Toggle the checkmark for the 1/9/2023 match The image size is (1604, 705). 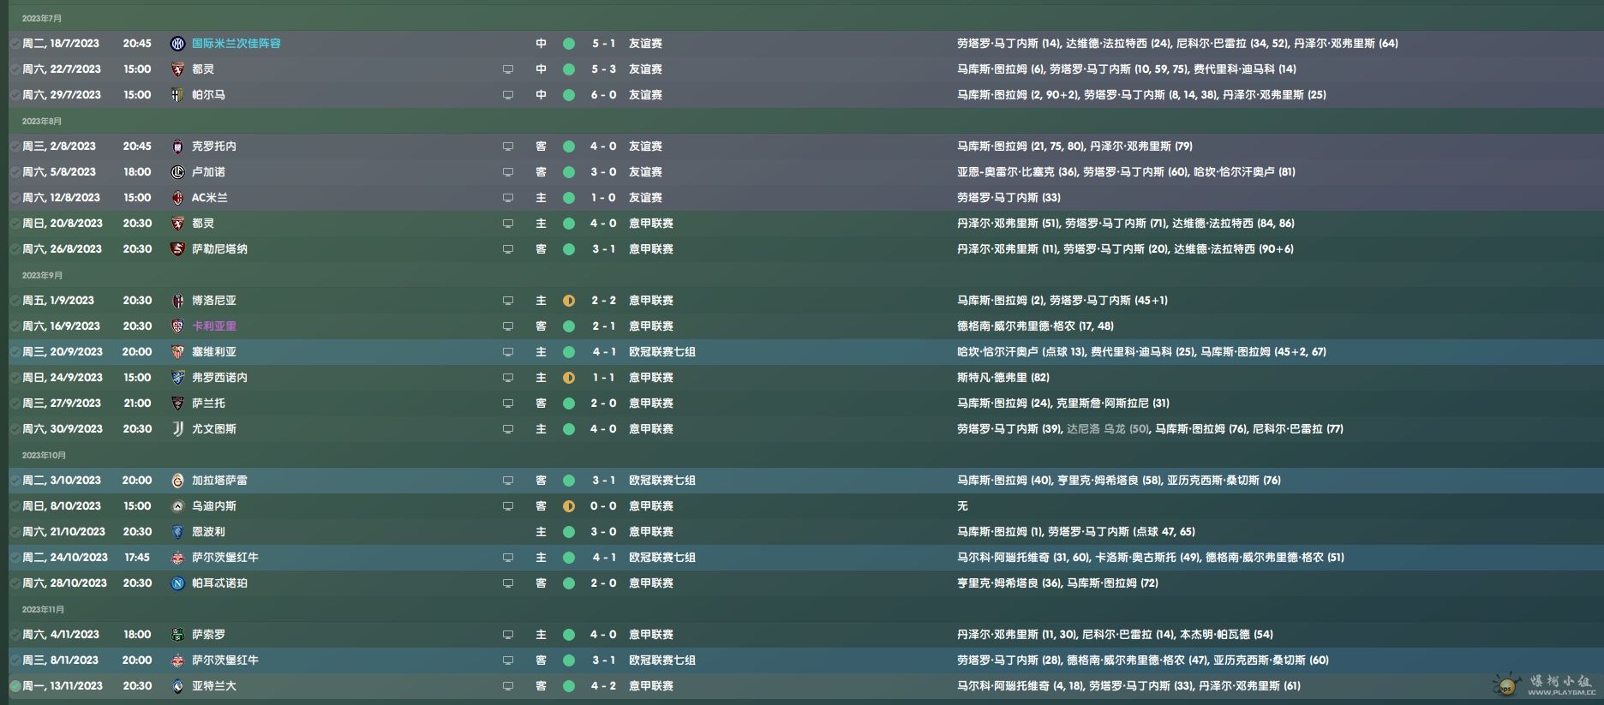[x=15, y=301]
